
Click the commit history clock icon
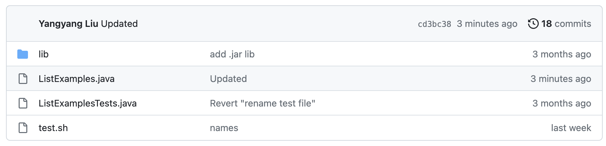[x=533, y=24]
